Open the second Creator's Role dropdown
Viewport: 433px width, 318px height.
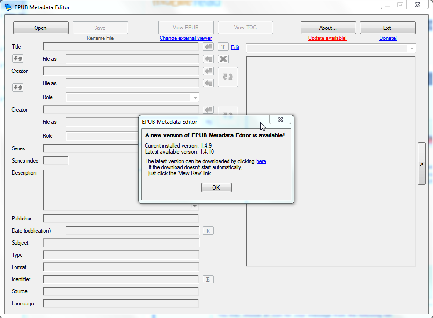102,136
